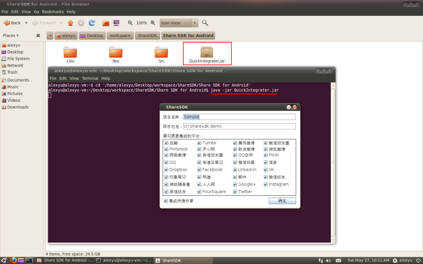Open the Computer toolbar icon

(116, 23)
